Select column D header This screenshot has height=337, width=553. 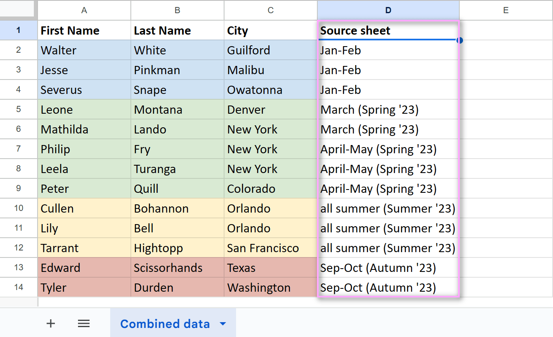[x=388, y=10]
